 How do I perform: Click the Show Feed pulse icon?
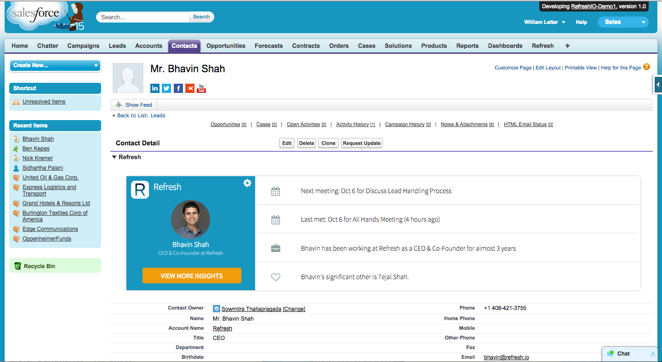tap(119, 105)
